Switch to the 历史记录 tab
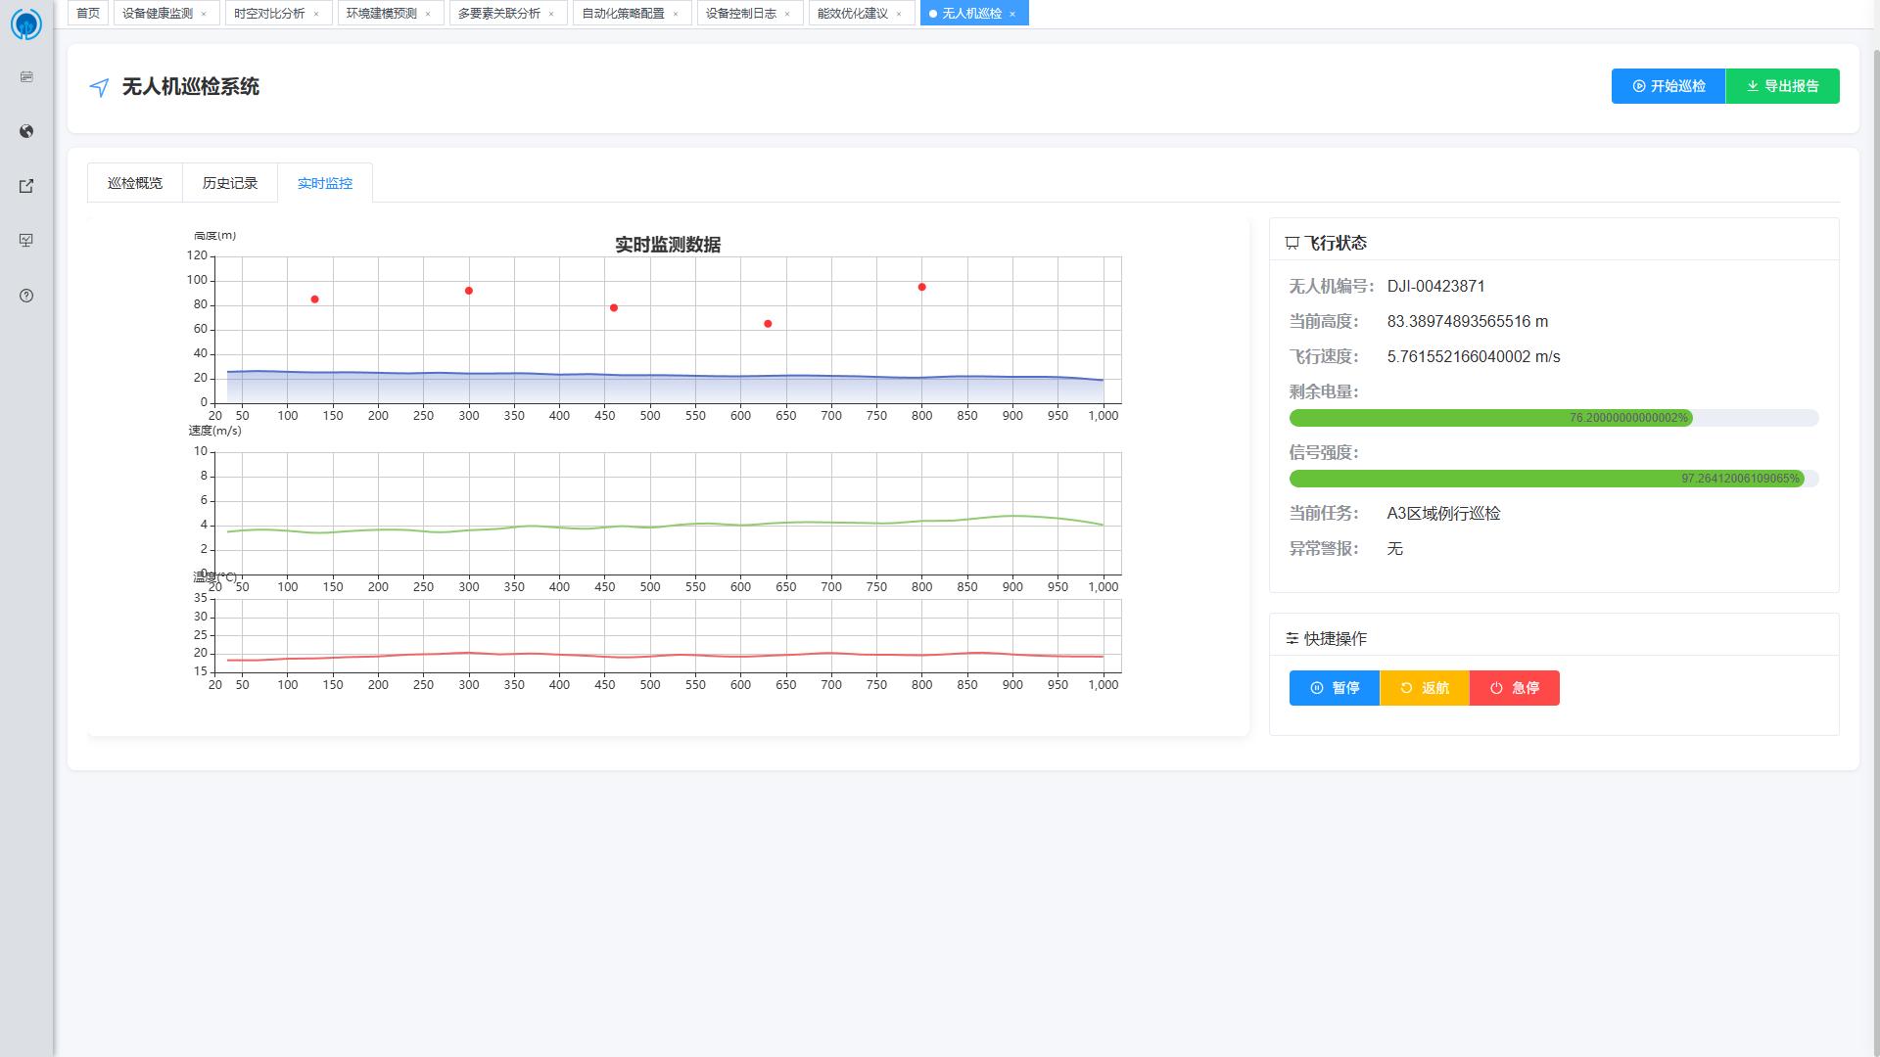Screen dimensions: 1880x1057 (x=230, y=183)
